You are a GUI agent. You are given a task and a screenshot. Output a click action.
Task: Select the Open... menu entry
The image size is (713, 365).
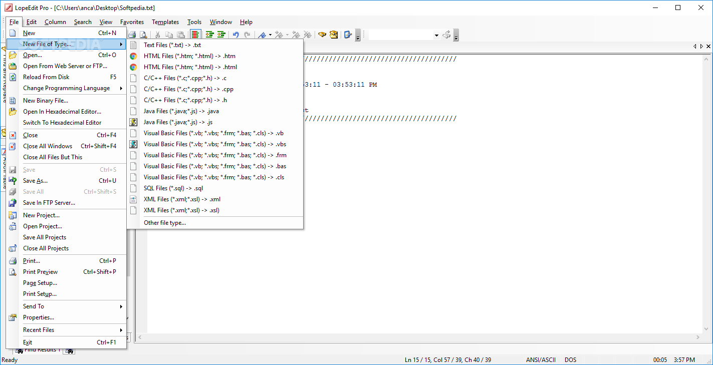[x=66, y=55]
